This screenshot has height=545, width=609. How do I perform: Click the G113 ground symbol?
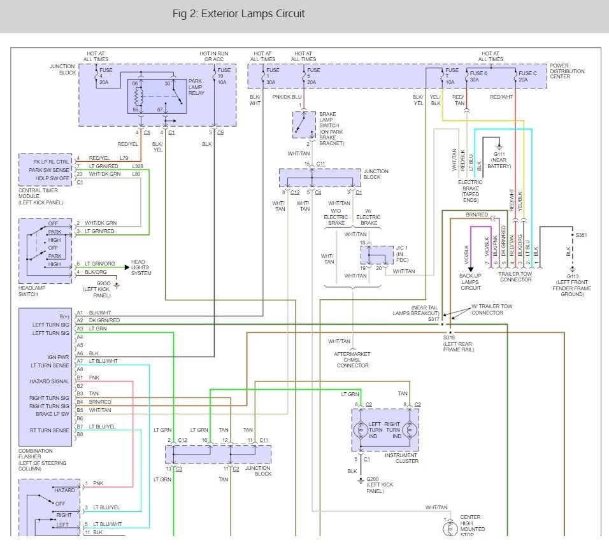(573, 269)
